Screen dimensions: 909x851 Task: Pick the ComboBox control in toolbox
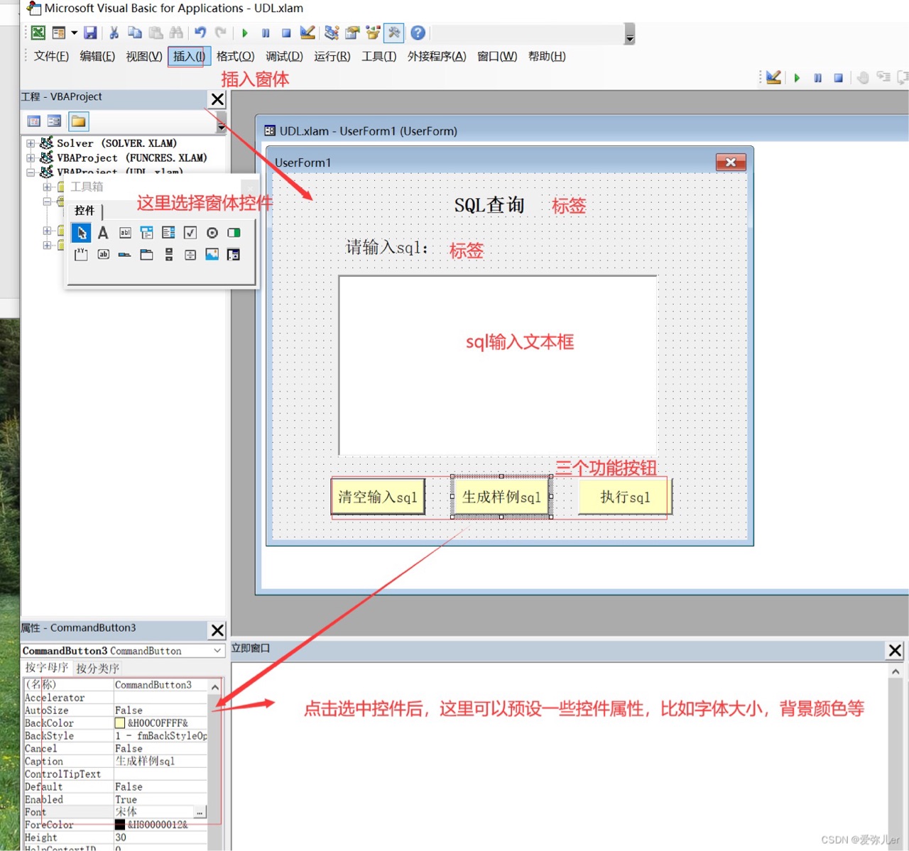point(147,233)
